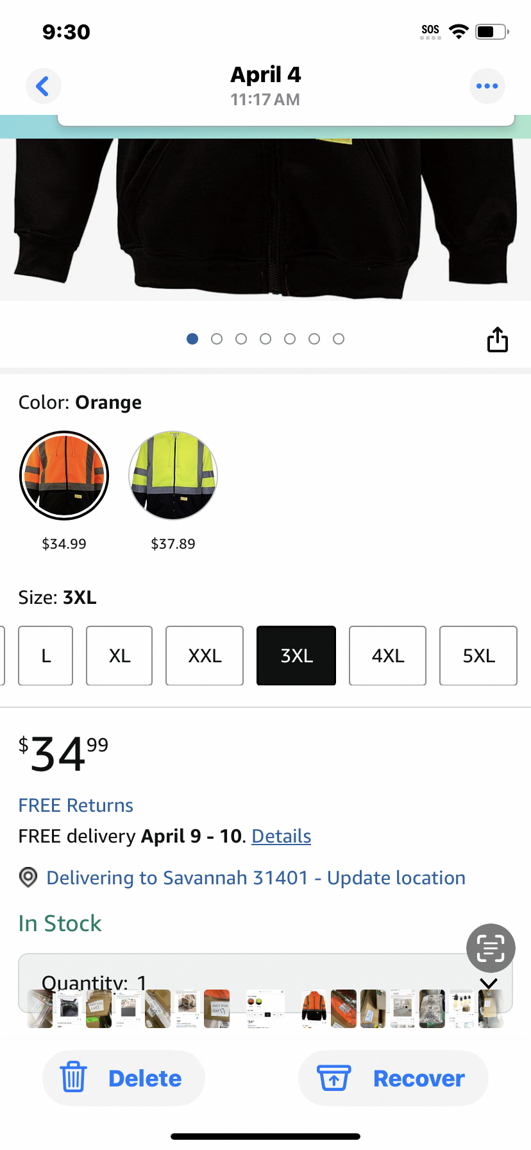Tap the share icon beside image dots
Image resolution: width=531 pixels, height=1150 pixels.
(498, 339)
